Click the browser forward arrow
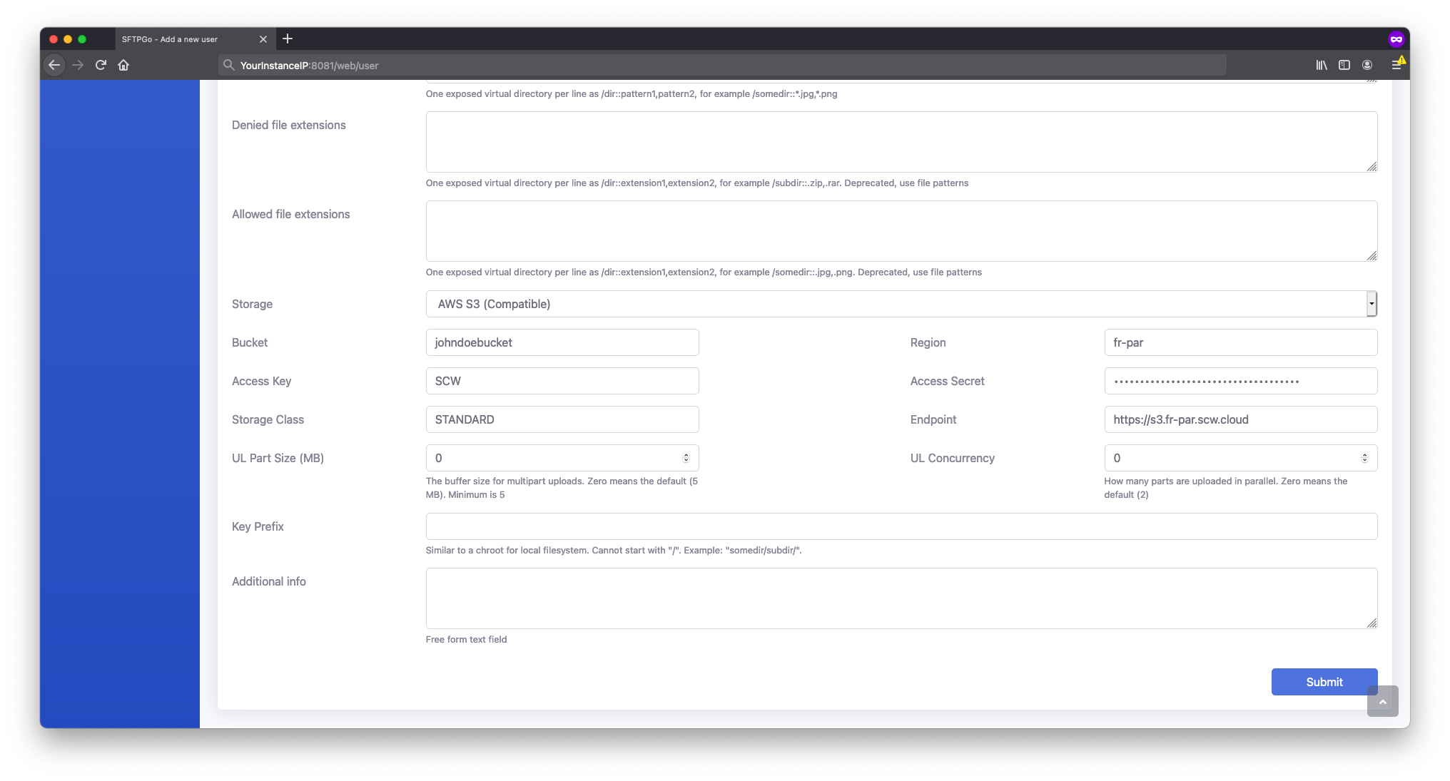Viewport: 1450px width, 781px height. point(78,65)
